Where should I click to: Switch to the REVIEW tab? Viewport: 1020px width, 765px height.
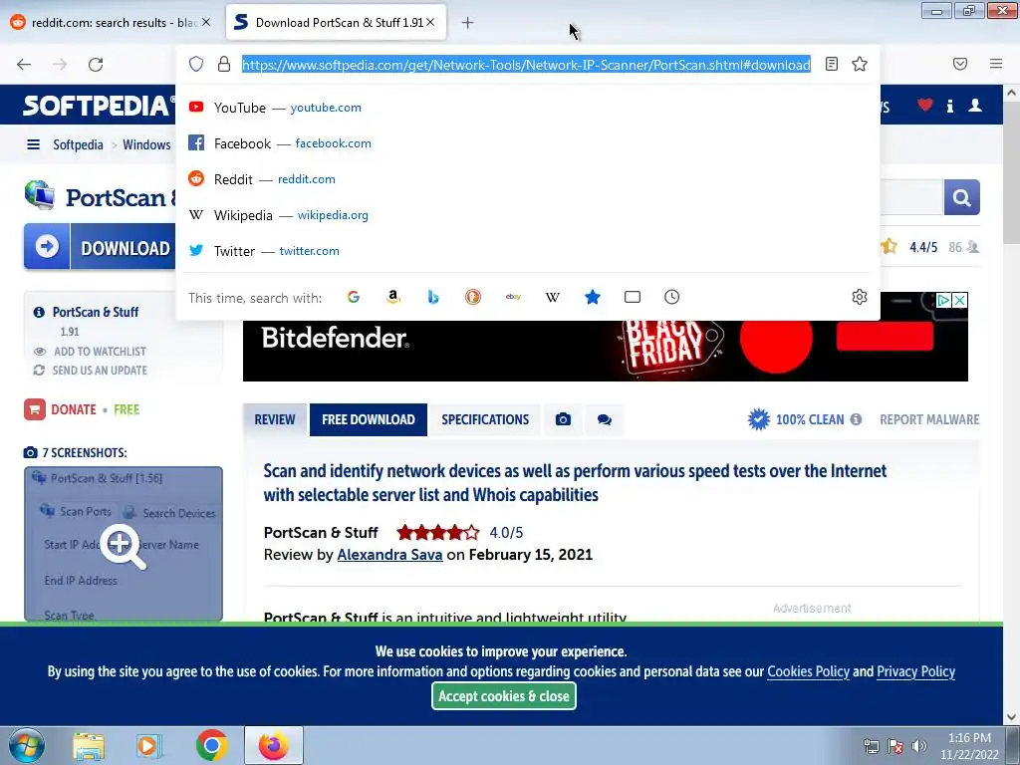(x=275, y=419)
